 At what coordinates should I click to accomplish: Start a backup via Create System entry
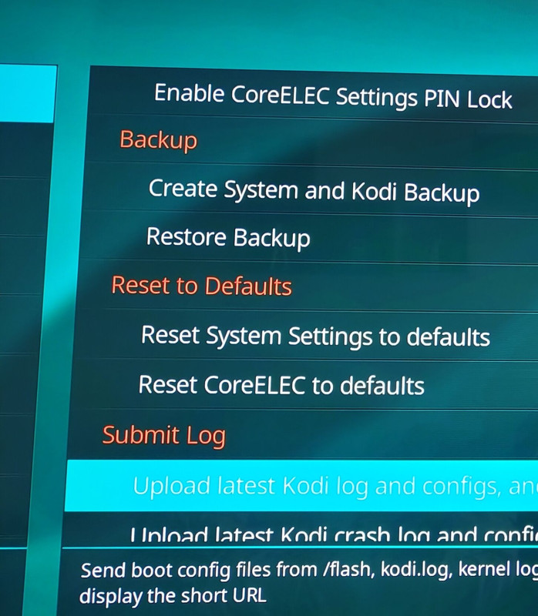311,190
